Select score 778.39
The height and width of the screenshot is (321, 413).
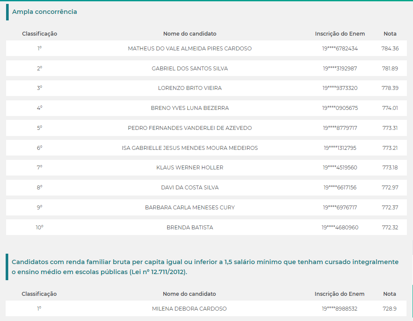coord(390,88)
